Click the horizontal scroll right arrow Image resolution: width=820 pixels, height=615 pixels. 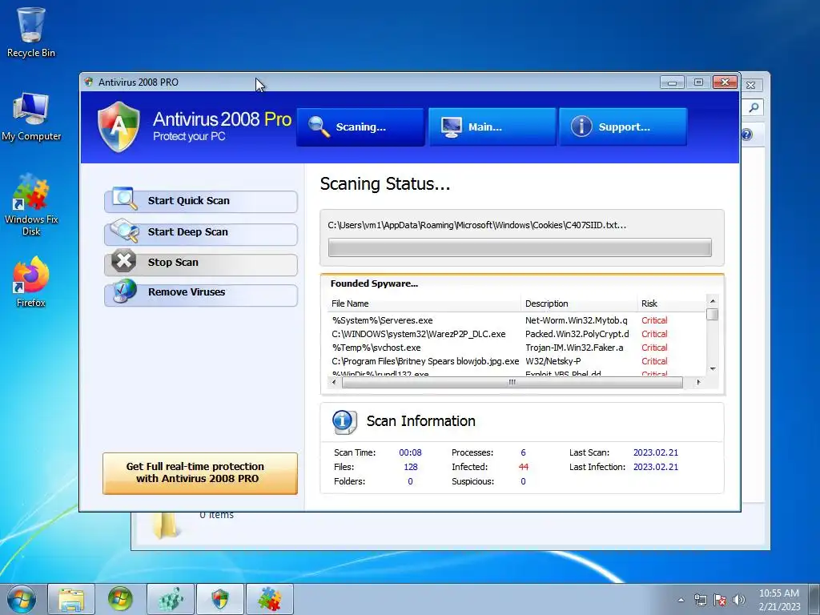(x=698, y=382)
